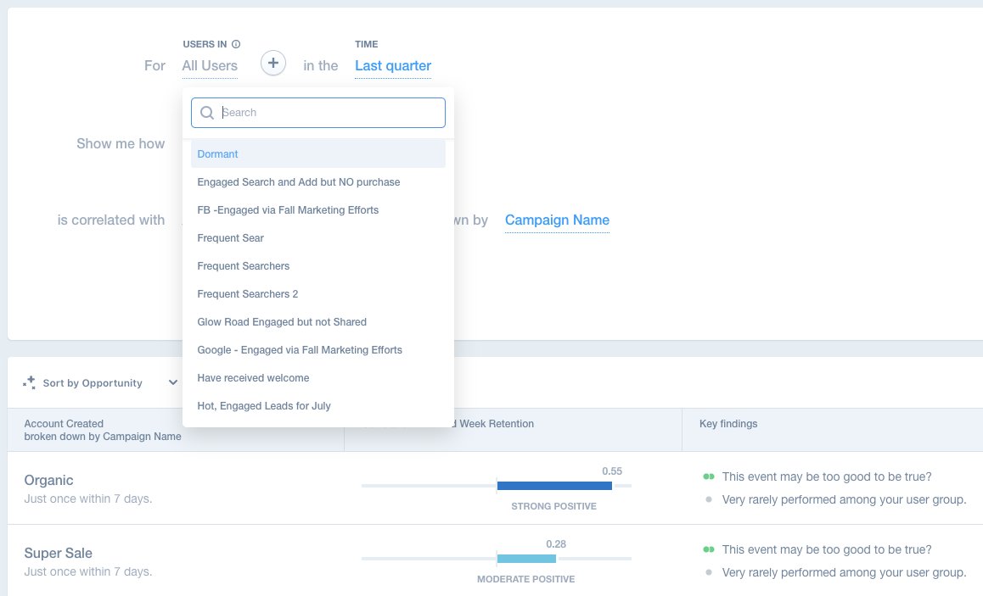
Task: Select the Have received welcome cohort
Action: 251,377
